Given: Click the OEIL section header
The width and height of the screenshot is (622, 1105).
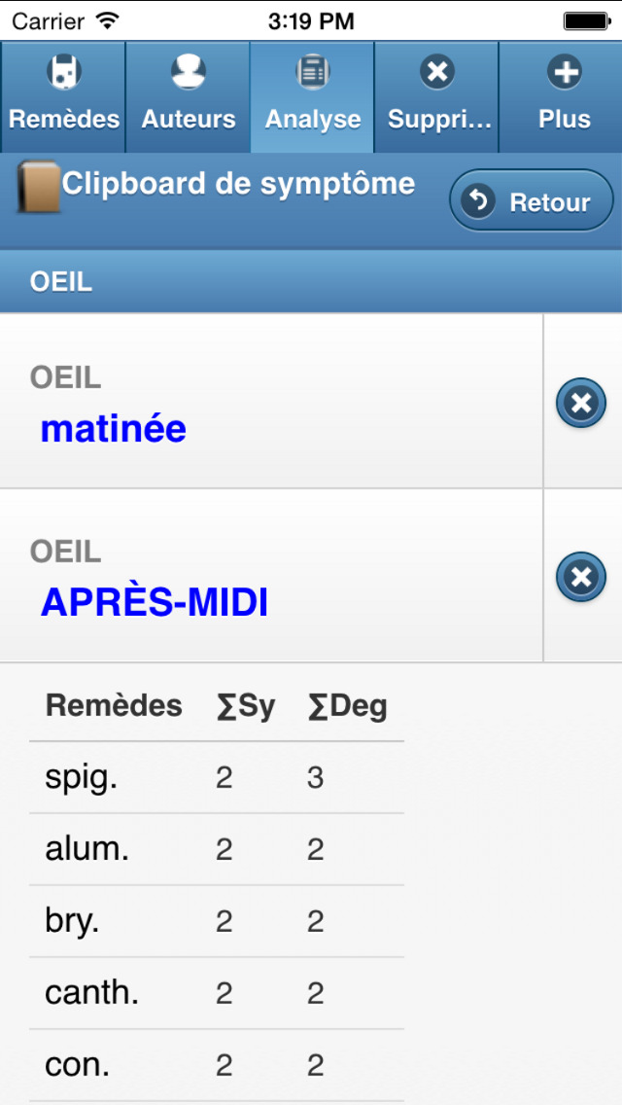Looking at the screenshot, I should point(311,282).
